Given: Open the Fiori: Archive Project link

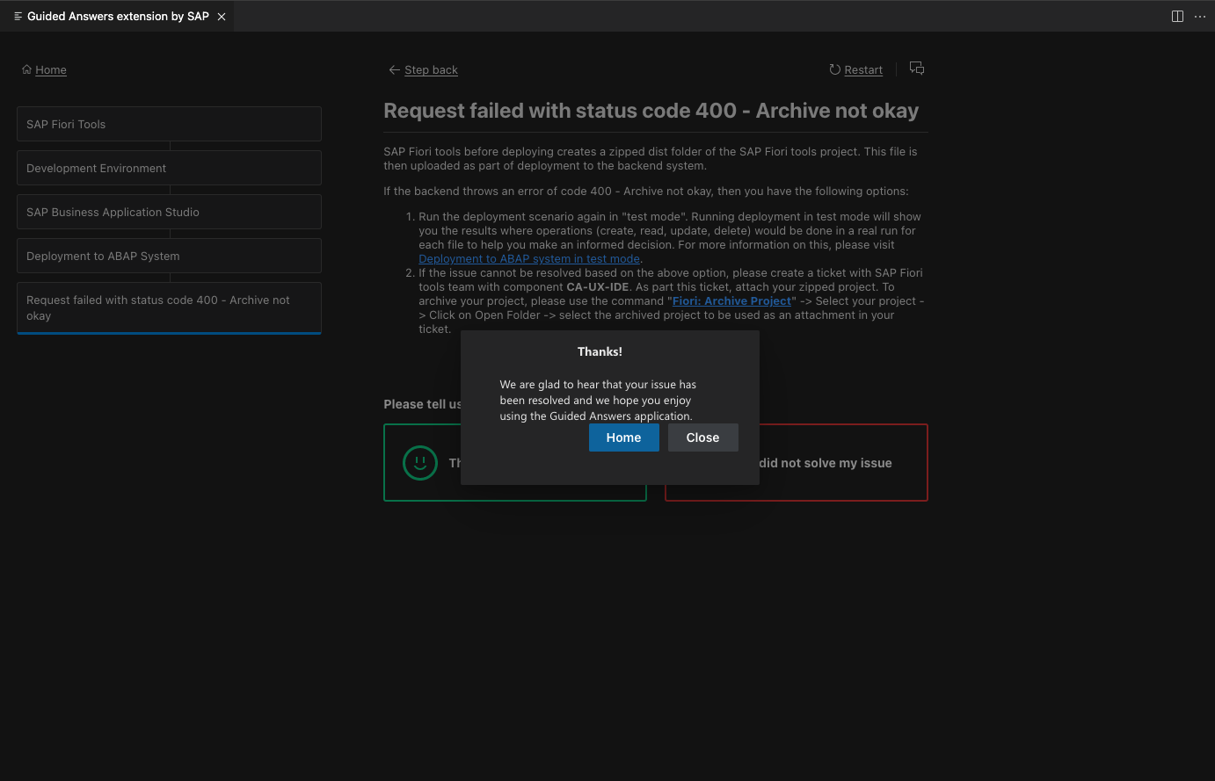Looking at the screenshot, I should point(731,300).
